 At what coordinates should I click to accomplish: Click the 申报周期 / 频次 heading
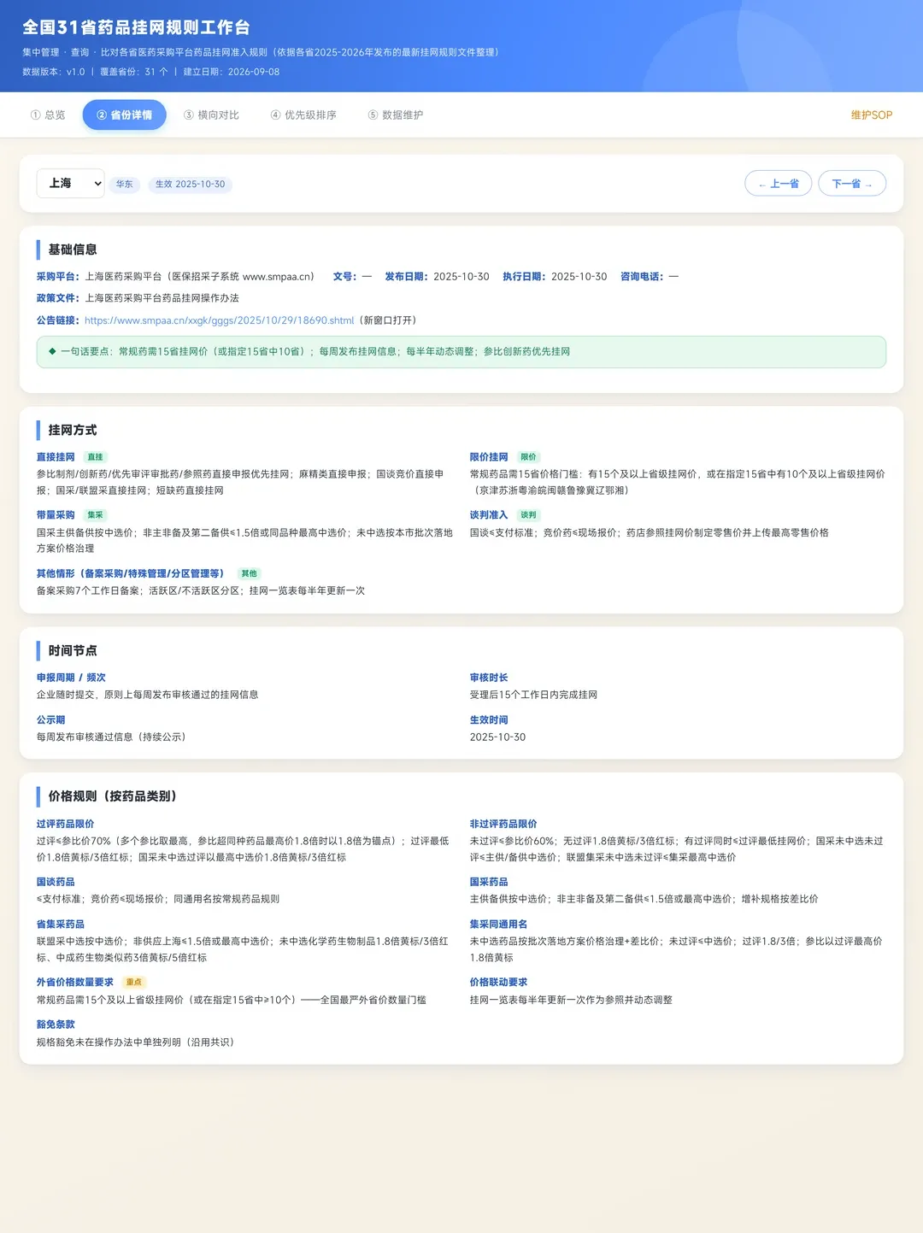coord(71,678)
